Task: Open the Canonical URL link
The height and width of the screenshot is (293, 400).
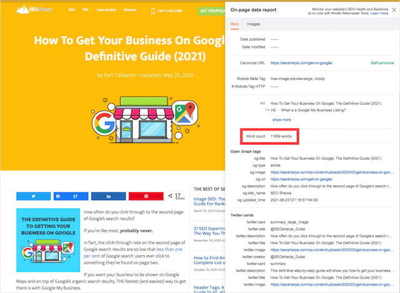Action: coord(301,63)
